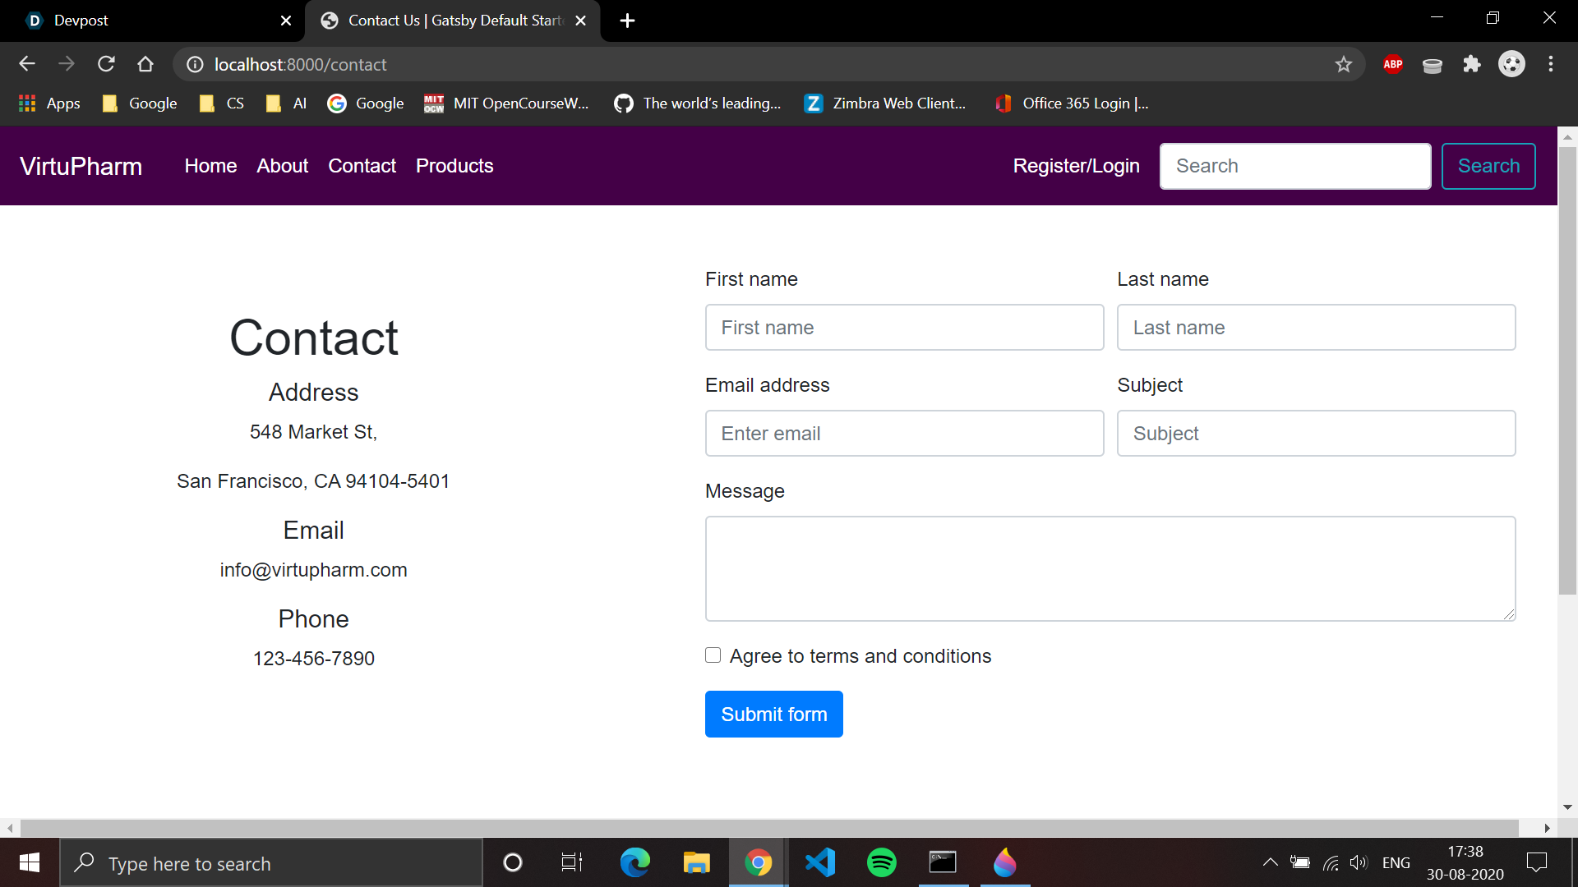Click the vertical page scrollbar thumb
The width and height of the screenshot is (1578, 887).
point(1566,370)
